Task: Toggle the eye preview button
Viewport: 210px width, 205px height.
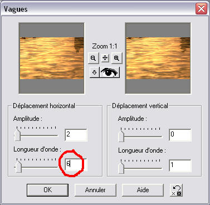Action: [x=110, y=72]
